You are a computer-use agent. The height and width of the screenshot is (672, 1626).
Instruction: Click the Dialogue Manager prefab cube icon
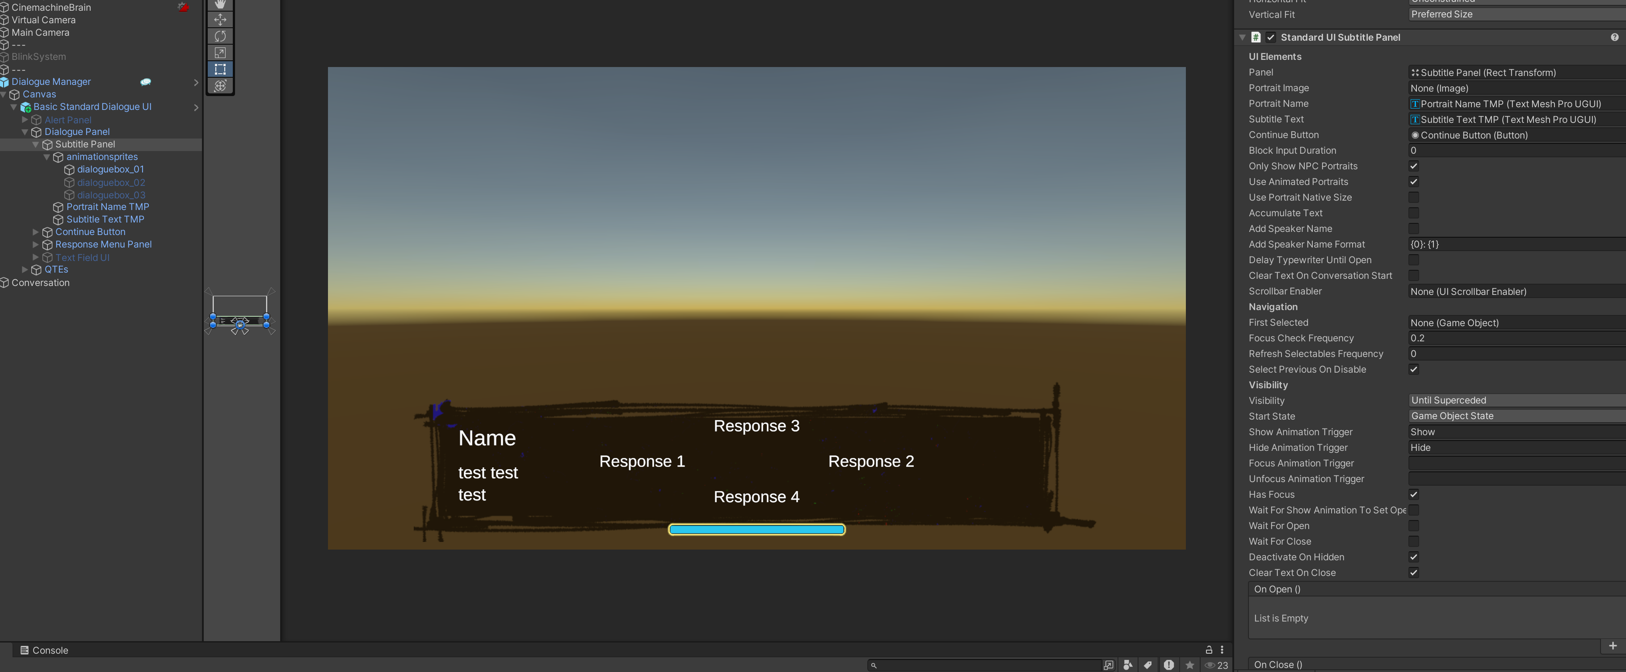(x=4, y=82)
